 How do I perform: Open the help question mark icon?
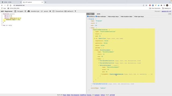point(75,11)
